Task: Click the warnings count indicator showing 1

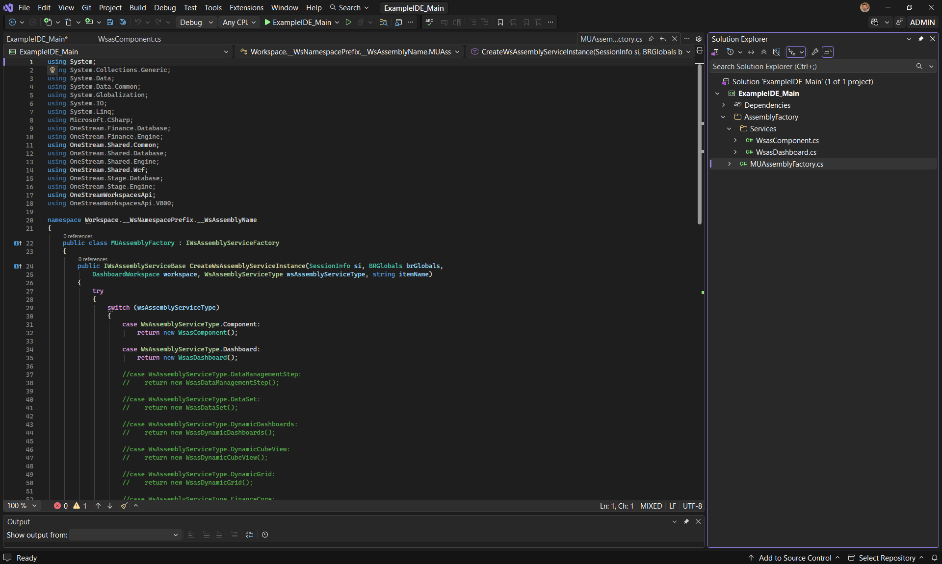Action: pyautogui.click(x=80, y=506)
